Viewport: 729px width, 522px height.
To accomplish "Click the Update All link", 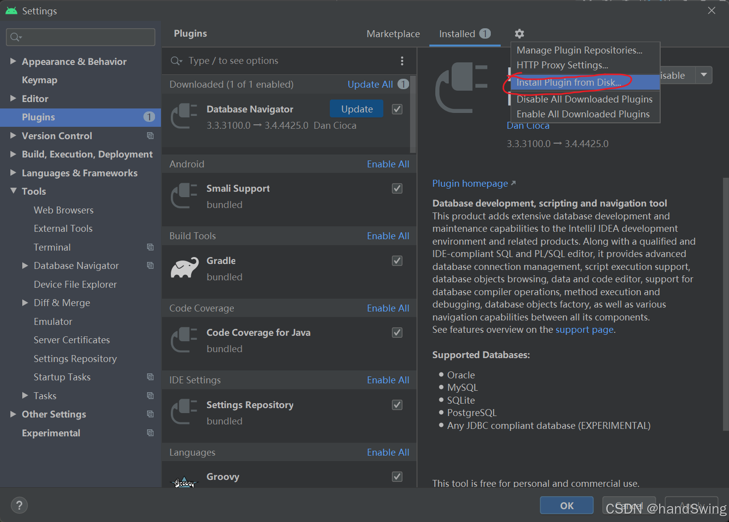I will point(370,84).
